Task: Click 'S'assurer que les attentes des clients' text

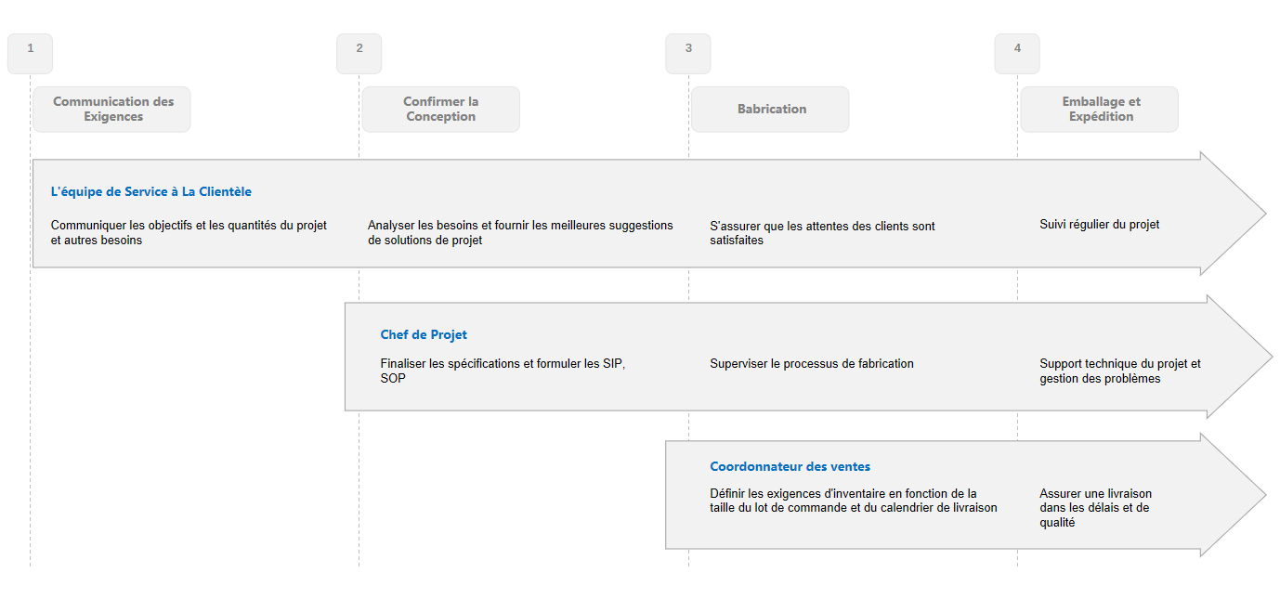Action: click(822, 233)
